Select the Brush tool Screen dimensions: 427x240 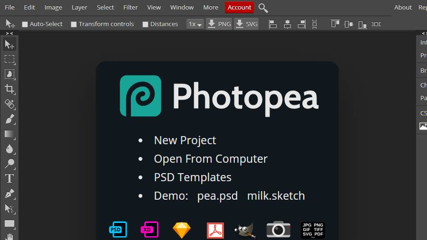[9, 119]
